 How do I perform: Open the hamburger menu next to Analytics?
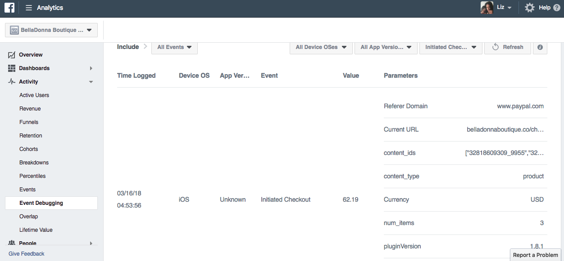pos(29,8)
